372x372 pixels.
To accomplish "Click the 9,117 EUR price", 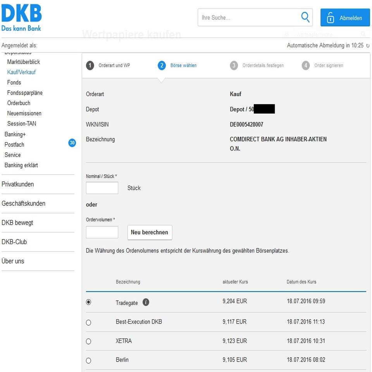I will pos(234,322).
